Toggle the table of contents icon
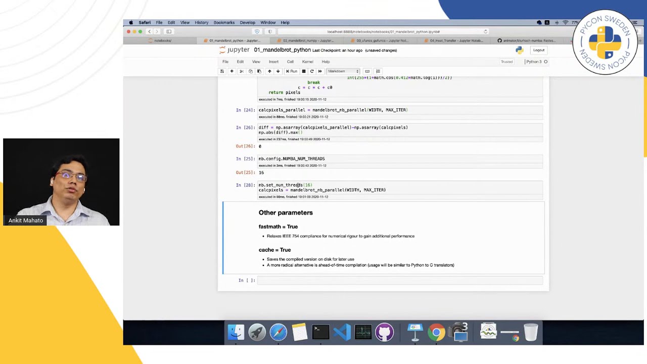 [x=378, y=71]
